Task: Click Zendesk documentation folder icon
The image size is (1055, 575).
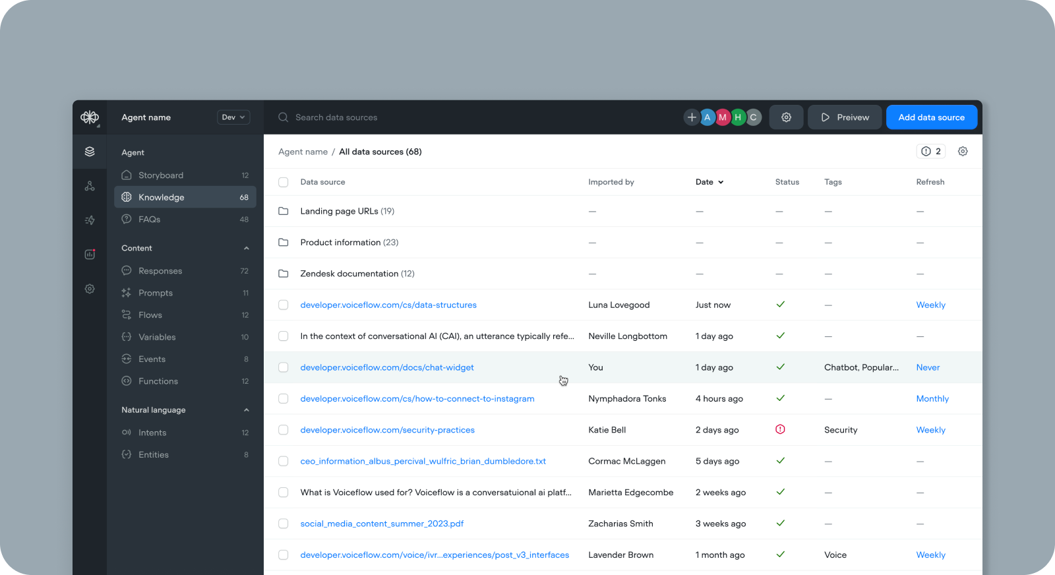Action: point(284,274)
